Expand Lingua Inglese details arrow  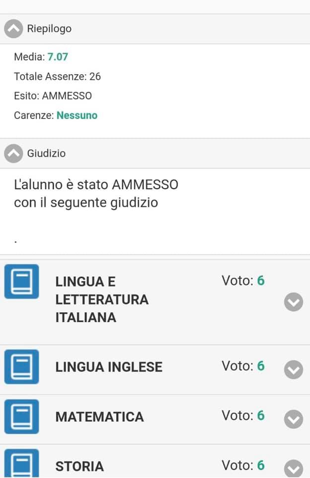(x=294, y=370)
